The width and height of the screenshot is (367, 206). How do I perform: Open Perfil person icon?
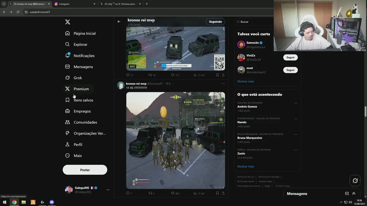[x=67, y=144]
